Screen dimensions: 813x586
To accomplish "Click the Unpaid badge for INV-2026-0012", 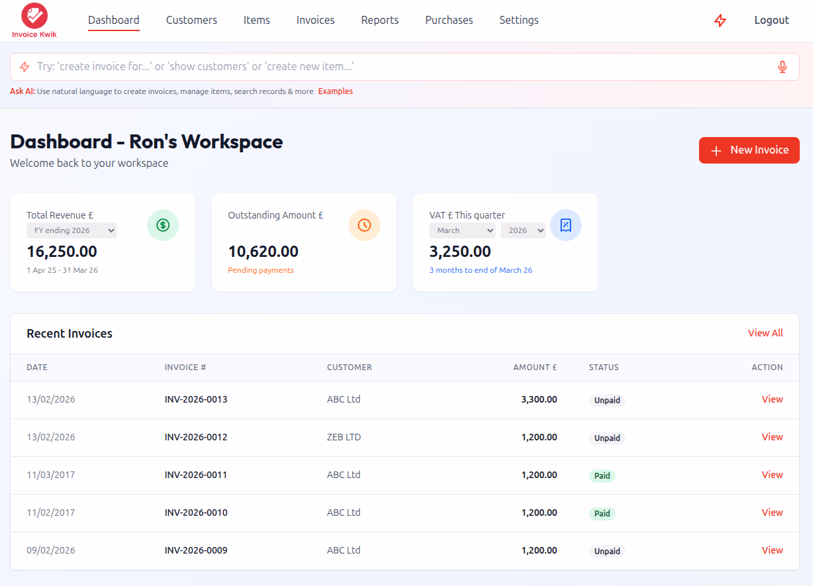I will coord(607,438).
